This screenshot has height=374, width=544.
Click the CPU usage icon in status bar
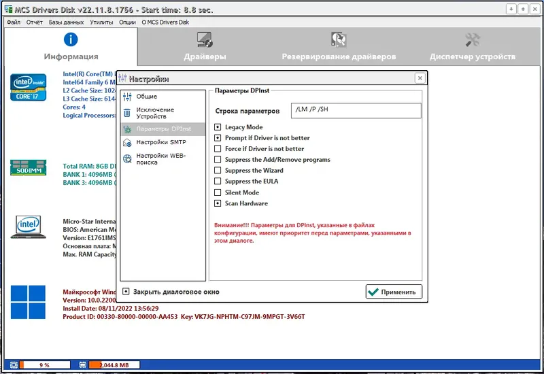click(14, 365)
